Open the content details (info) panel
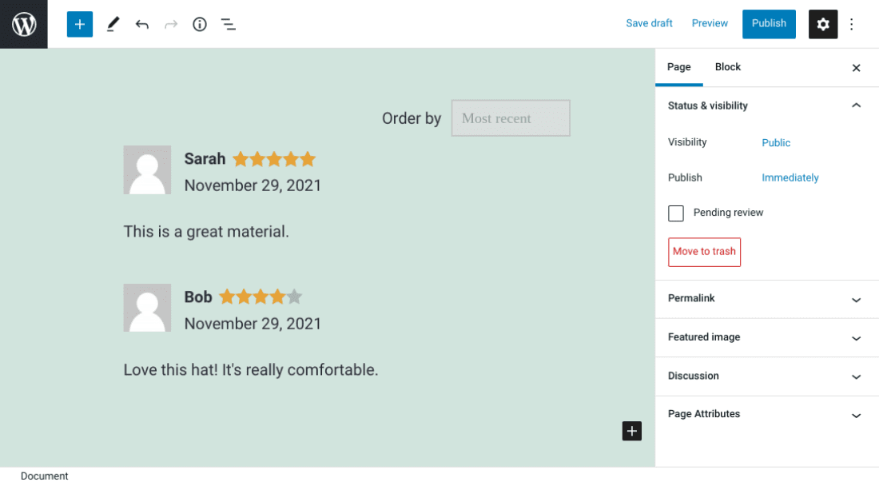 [x=199, y=24]
